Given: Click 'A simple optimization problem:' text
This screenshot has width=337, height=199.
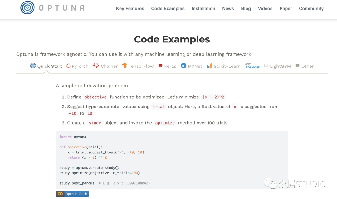Looking at the screenshot, I should pos(93,86).
